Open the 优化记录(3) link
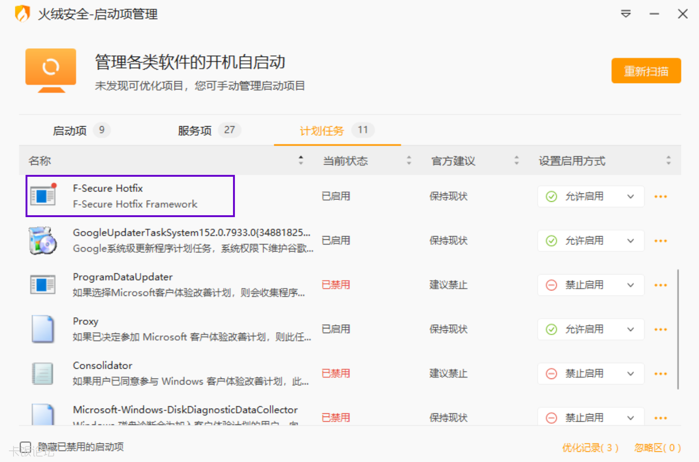 590,448
